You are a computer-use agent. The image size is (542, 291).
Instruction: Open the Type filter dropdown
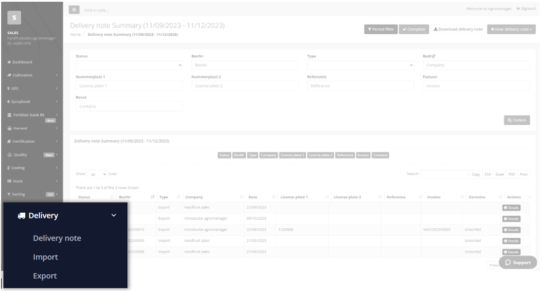(x=360, y=65)
